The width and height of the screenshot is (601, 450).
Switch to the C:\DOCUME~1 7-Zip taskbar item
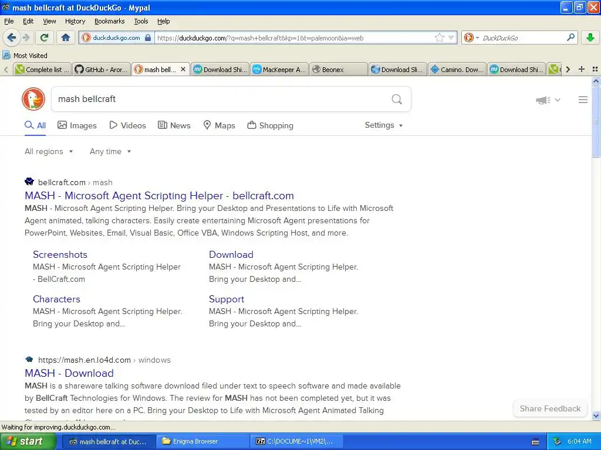tap(297, 441)
